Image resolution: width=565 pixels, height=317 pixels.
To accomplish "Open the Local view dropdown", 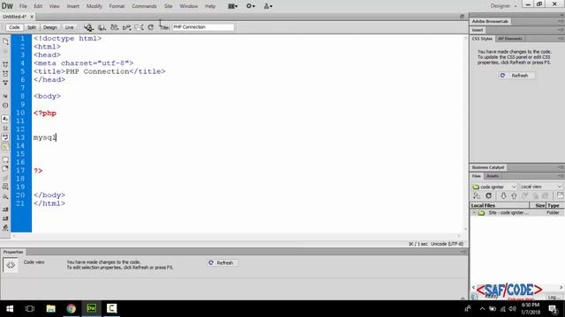I will pos(541,187).
